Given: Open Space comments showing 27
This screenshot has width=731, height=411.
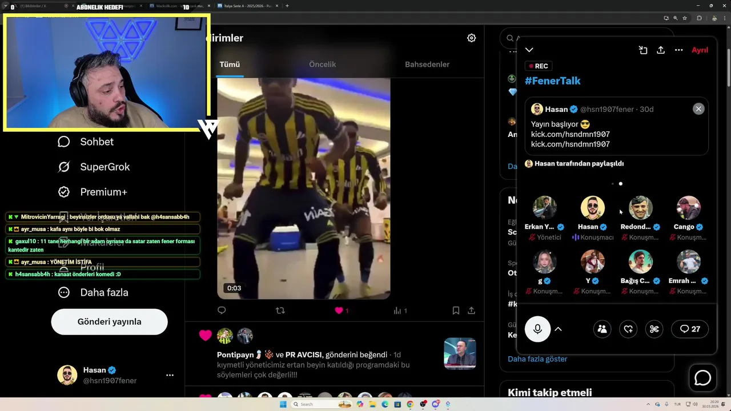Looking at the screenshot, I should (x=690, y=329).
